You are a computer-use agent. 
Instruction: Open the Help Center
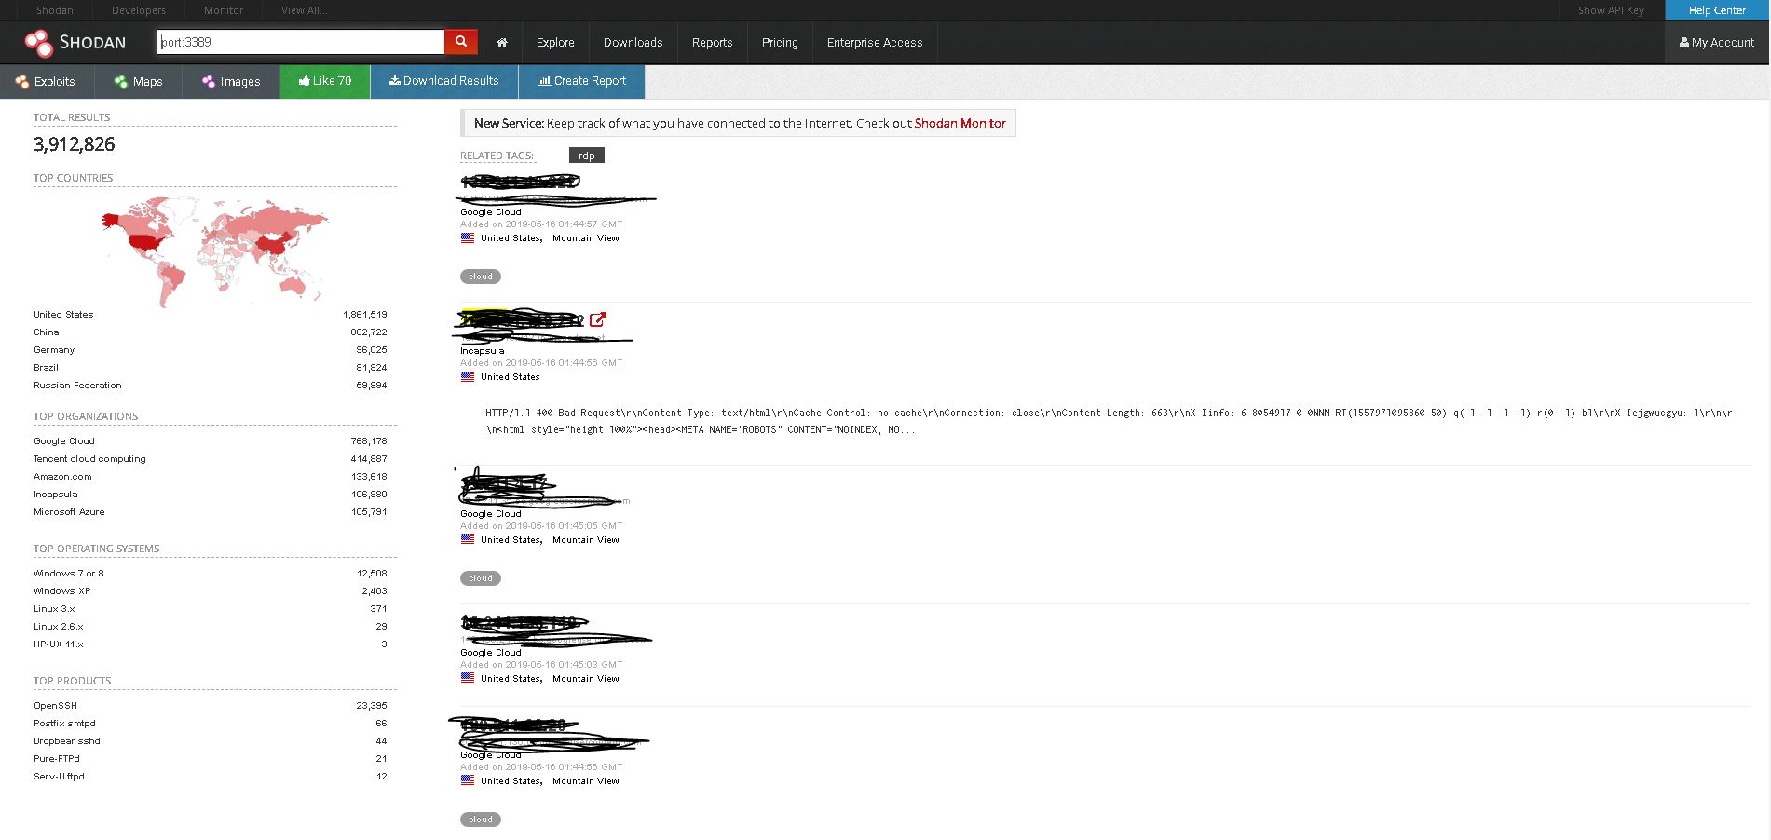click(x=1717, y=10)
